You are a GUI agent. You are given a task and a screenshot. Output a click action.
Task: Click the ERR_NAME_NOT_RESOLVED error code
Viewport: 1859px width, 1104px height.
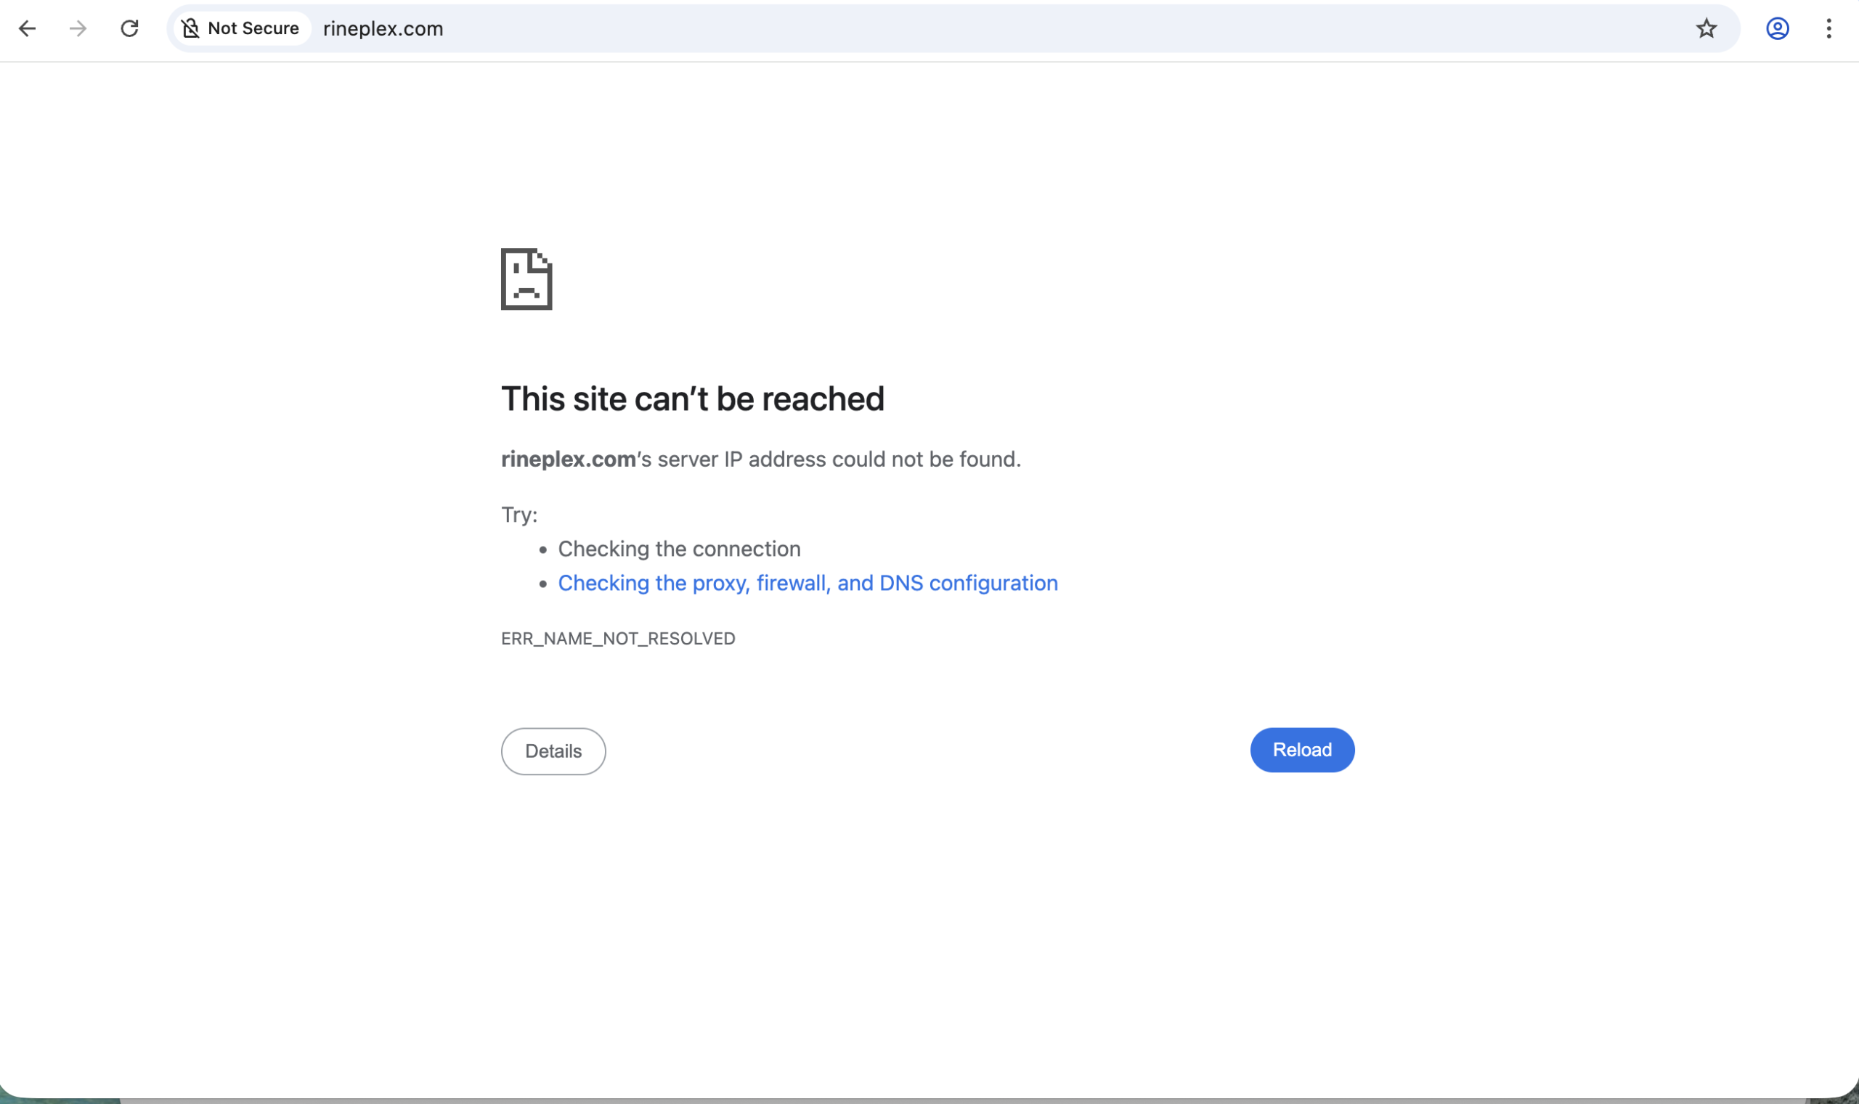point(618,638)
